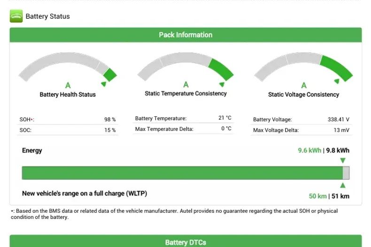Image resolution: width=371 pixels, height=247 pixels.
Task: Select the Battery Temperature value 21 °C
Action: tap(225, 118)
